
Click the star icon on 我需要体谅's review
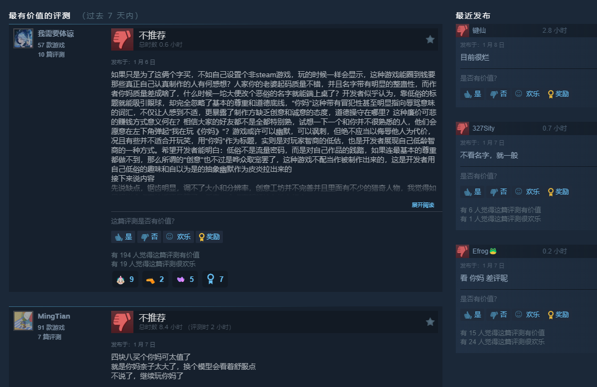point(430,39)
